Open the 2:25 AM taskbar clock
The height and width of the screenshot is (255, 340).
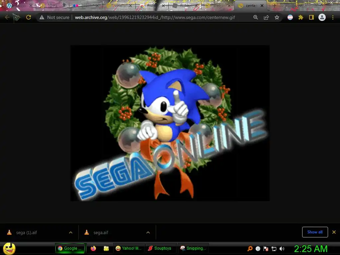[x=311, y=249]
